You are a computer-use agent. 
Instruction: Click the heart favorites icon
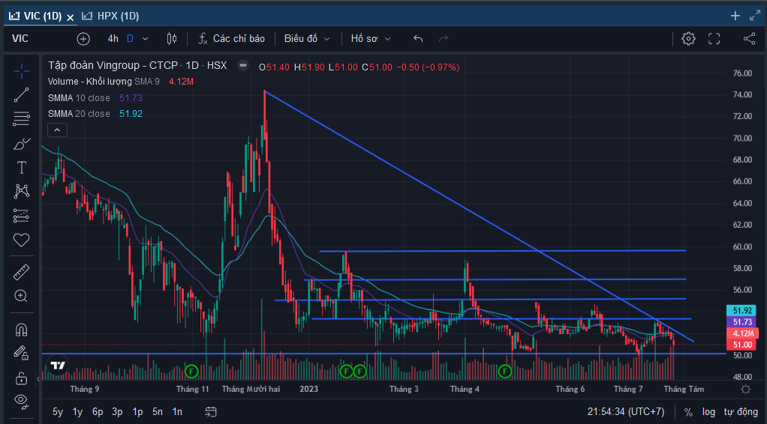point(22,240)
